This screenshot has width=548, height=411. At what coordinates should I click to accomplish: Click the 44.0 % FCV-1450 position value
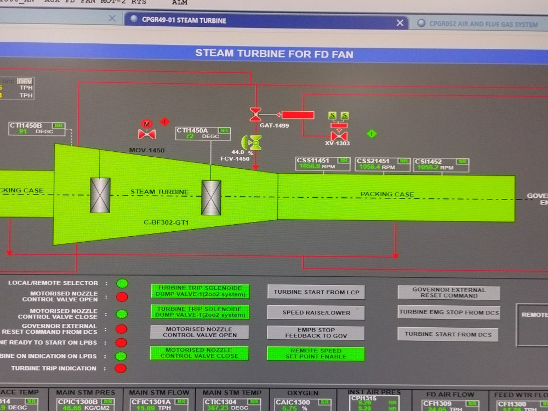pyautogui.click(x=242, y=152)
